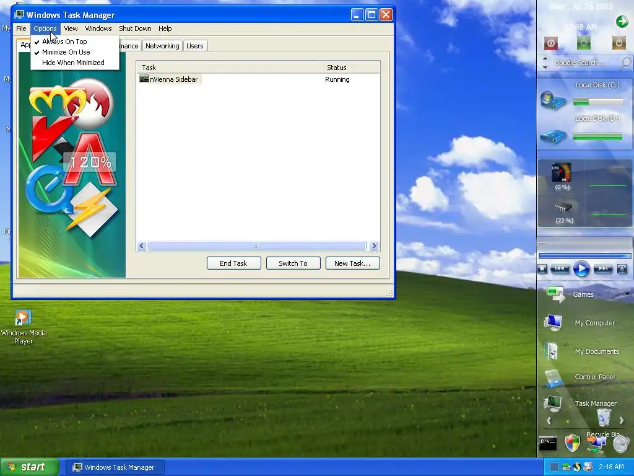Image resolution: width=634 pixels, height=476 pixels.
Task: Click the New Task... button
Action: click(352, 263)
